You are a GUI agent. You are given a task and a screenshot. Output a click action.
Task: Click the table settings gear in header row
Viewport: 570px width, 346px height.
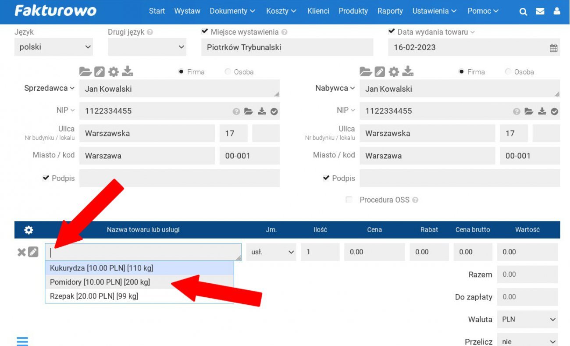(28, 230)
